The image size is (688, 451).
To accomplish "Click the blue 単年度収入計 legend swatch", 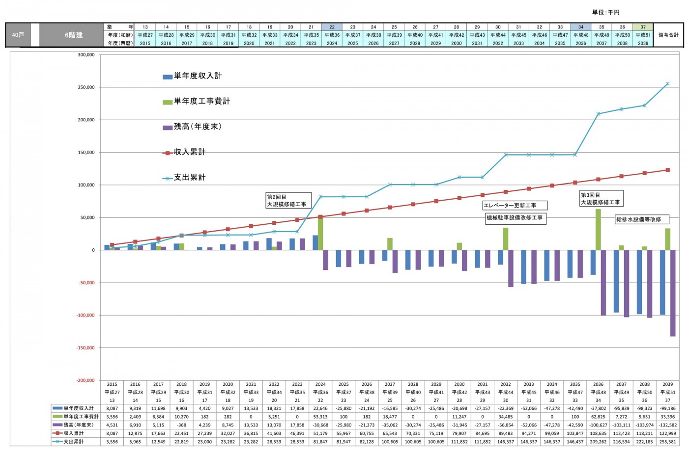I will [x=167, y=77].
